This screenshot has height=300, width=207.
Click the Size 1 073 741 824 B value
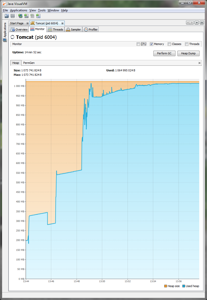click(31, 71)
